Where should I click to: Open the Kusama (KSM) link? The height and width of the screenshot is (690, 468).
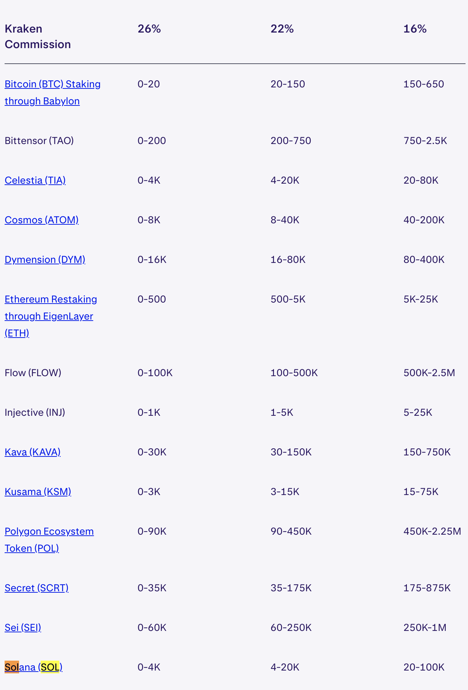click(x=38, y=492)
